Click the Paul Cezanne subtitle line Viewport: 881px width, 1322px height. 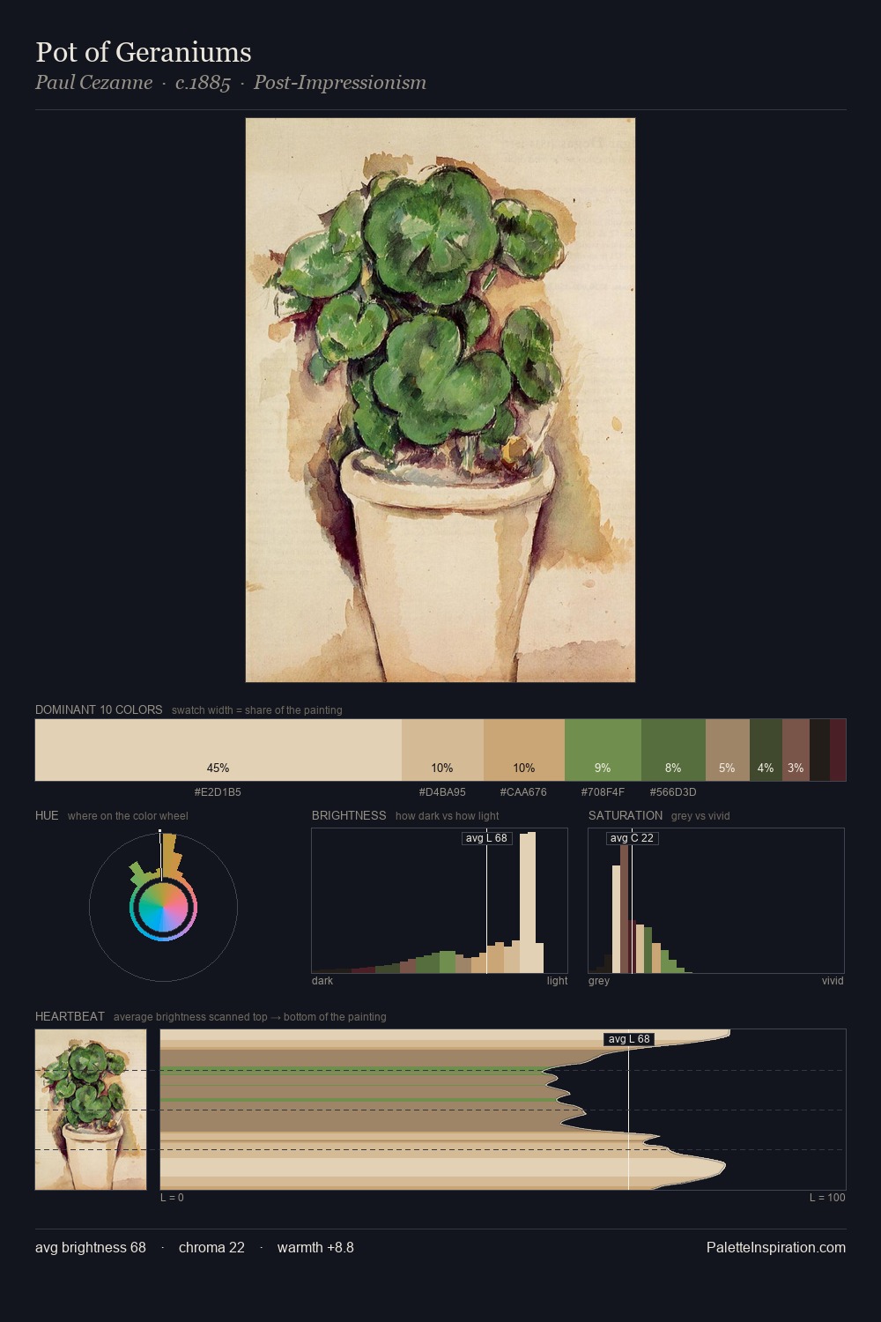(x=231, y=83)
